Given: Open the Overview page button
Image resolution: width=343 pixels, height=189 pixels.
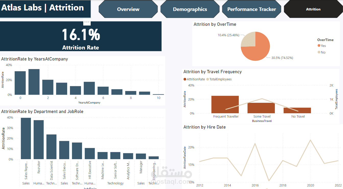Looking at the screenshot, I should [128, 9].
